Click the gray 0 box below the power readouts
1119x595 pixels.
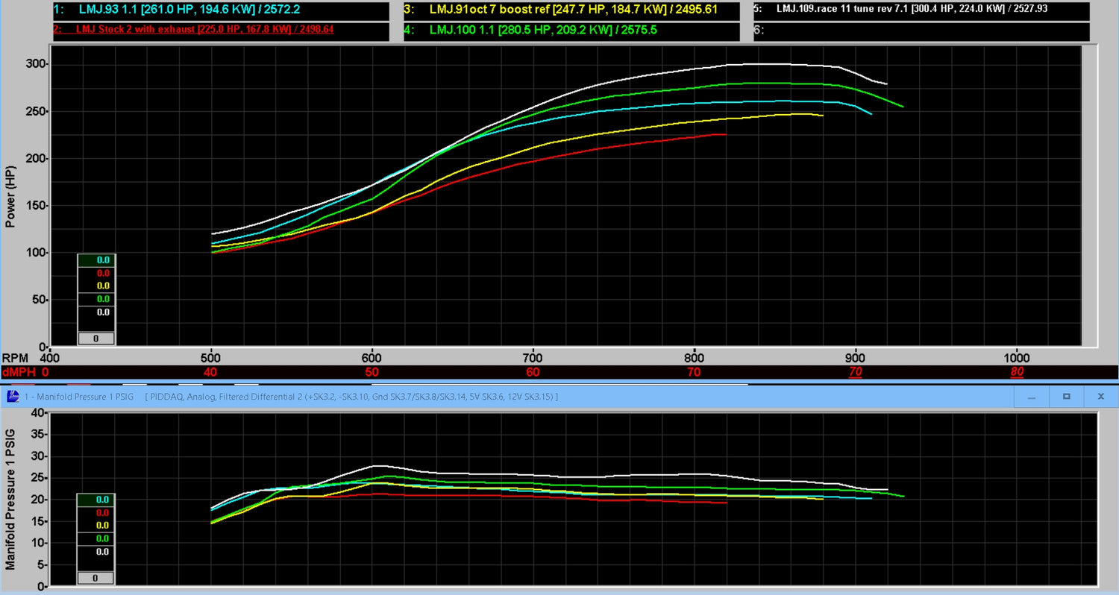[x=95, y=338]
